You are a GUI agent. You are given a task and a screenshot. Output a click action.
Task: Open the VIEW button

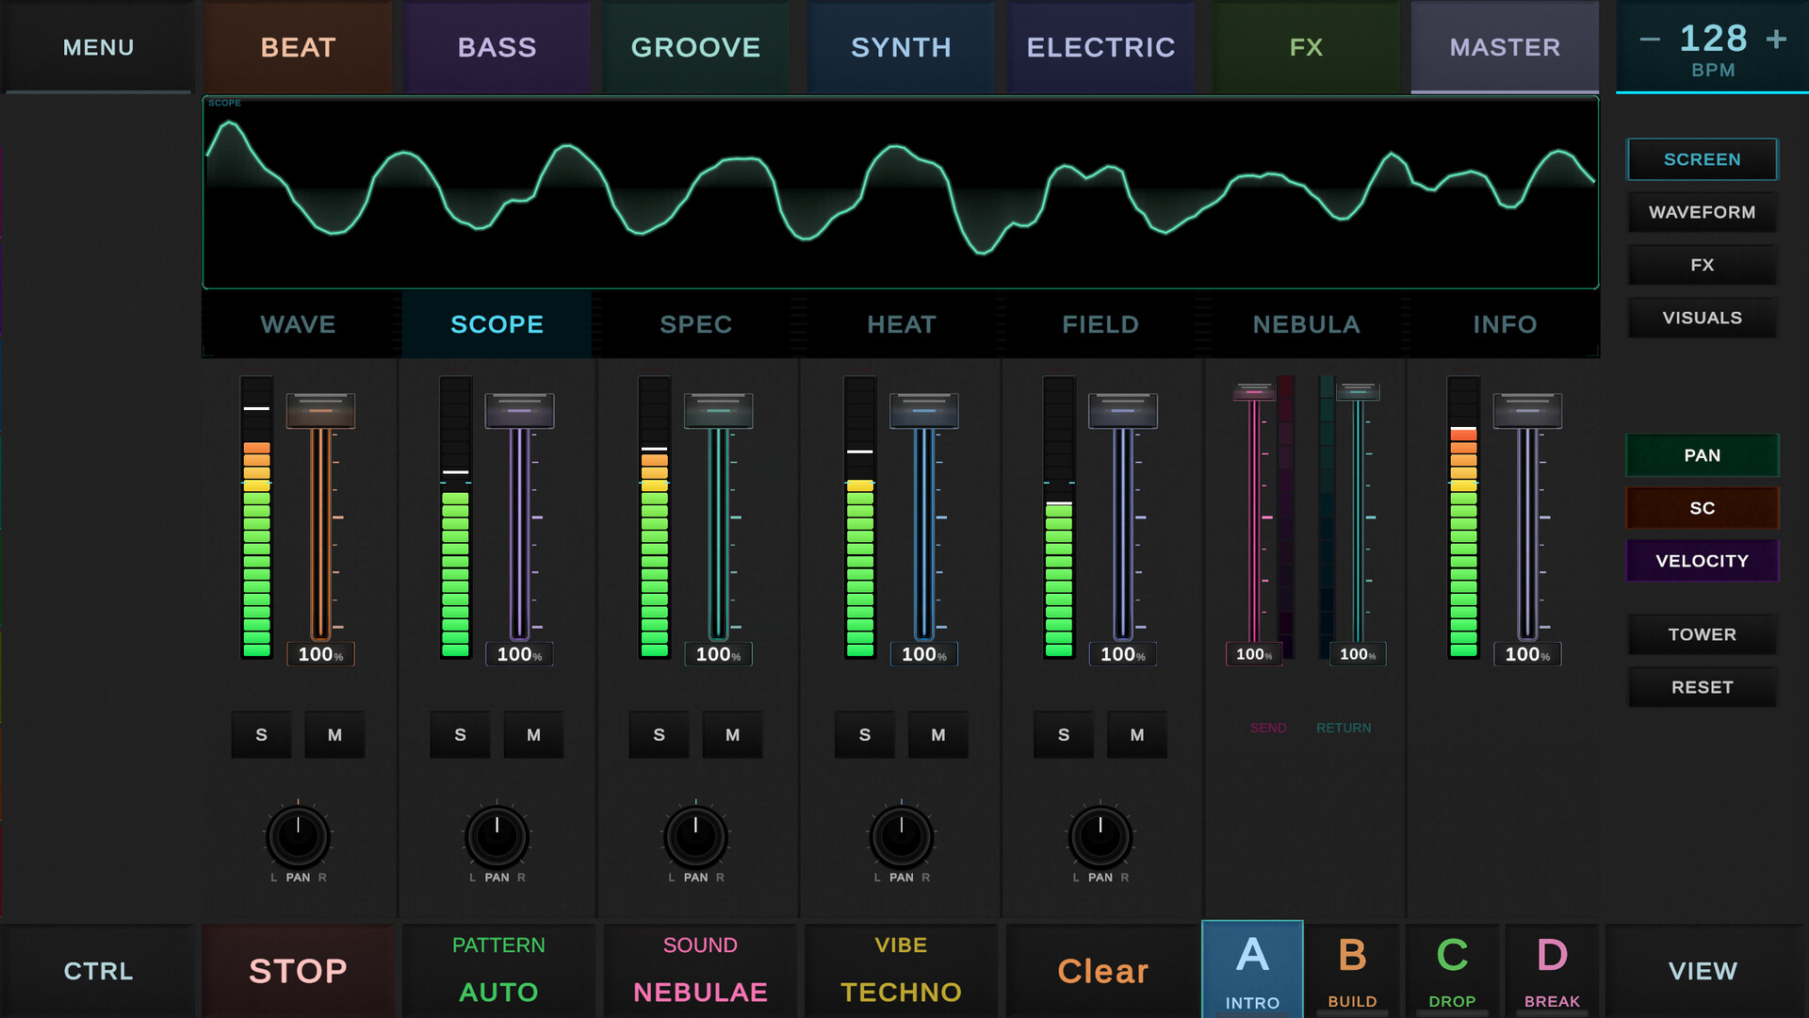click(1703, 971)
